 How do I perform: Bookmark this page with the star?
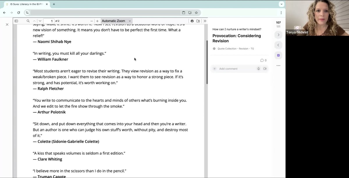coord(196,12)
